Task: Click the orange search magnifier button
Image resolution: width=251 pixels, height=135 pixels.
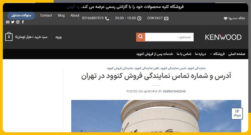Action: click(x=140, y=37)
